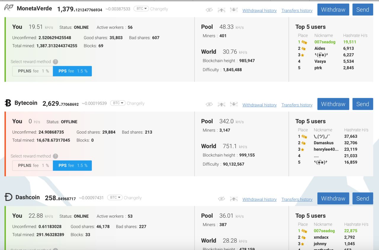The width and height of the screenshot is (379, 250).
Task: Hide the Bytecoin panel with the eye icon
Action: point(209,105)
